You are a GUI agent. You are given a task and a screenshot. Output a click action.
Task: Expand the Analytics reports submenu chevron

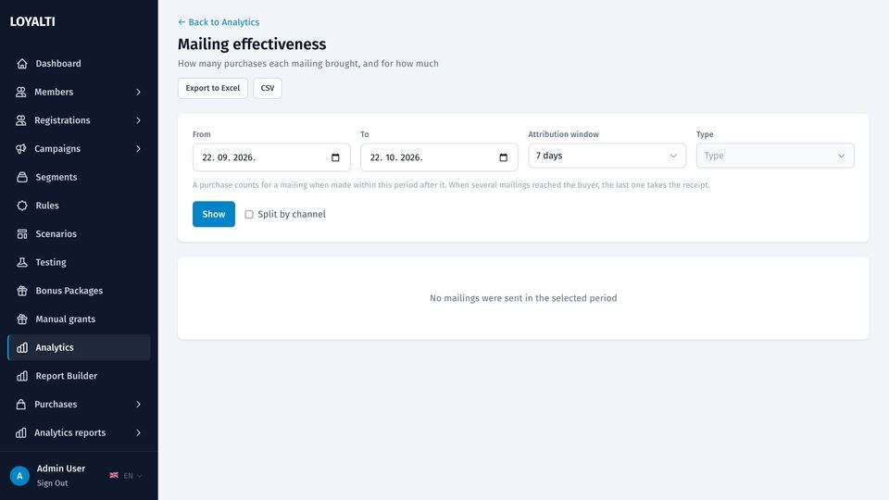[x=138, y=432]
